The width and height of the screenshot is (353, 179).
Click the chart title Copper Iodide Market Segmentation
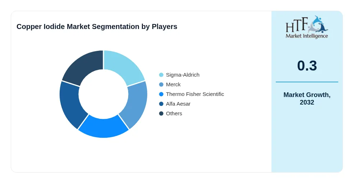pyautogui.click(x=97, y=26)
